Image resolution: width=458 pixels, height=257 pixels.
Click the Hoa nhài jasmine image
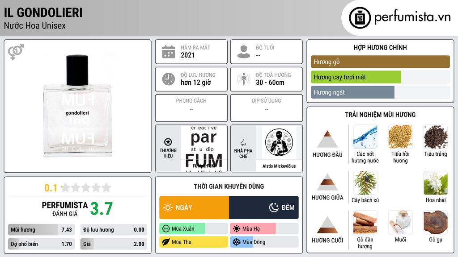pyautogui.click(x=436, y=183)
